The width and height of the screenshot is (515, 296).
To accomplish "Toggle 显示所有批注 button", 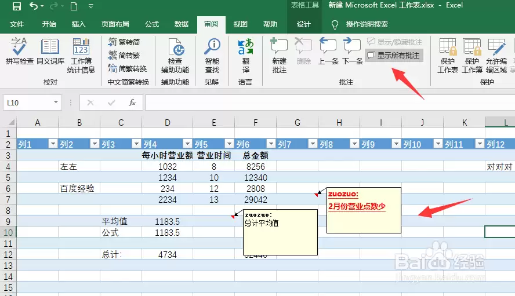I will point(394,55).
